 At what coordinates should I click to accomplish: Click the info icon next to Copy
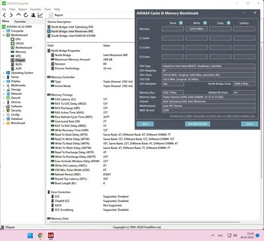(x=228, y=23)
